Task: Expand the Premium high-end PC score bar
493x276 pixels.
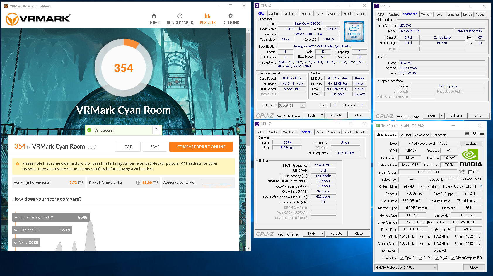Action: 51,217
